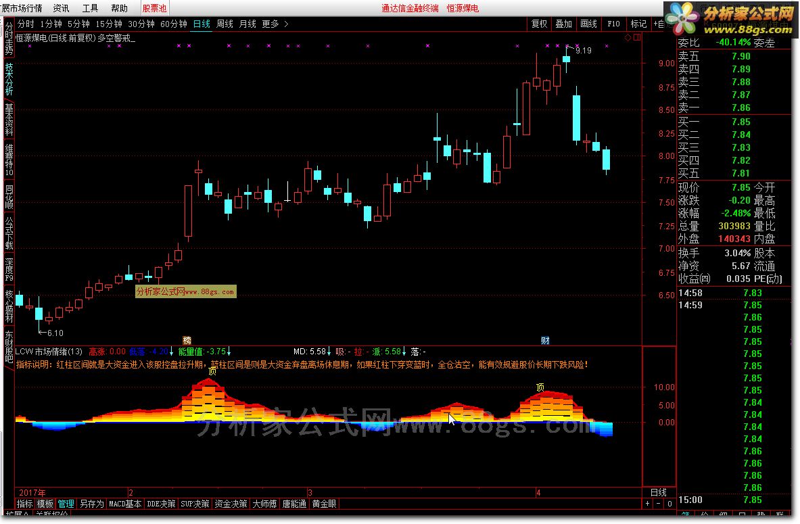Click the 榜 marker icon below the chart

187,340
